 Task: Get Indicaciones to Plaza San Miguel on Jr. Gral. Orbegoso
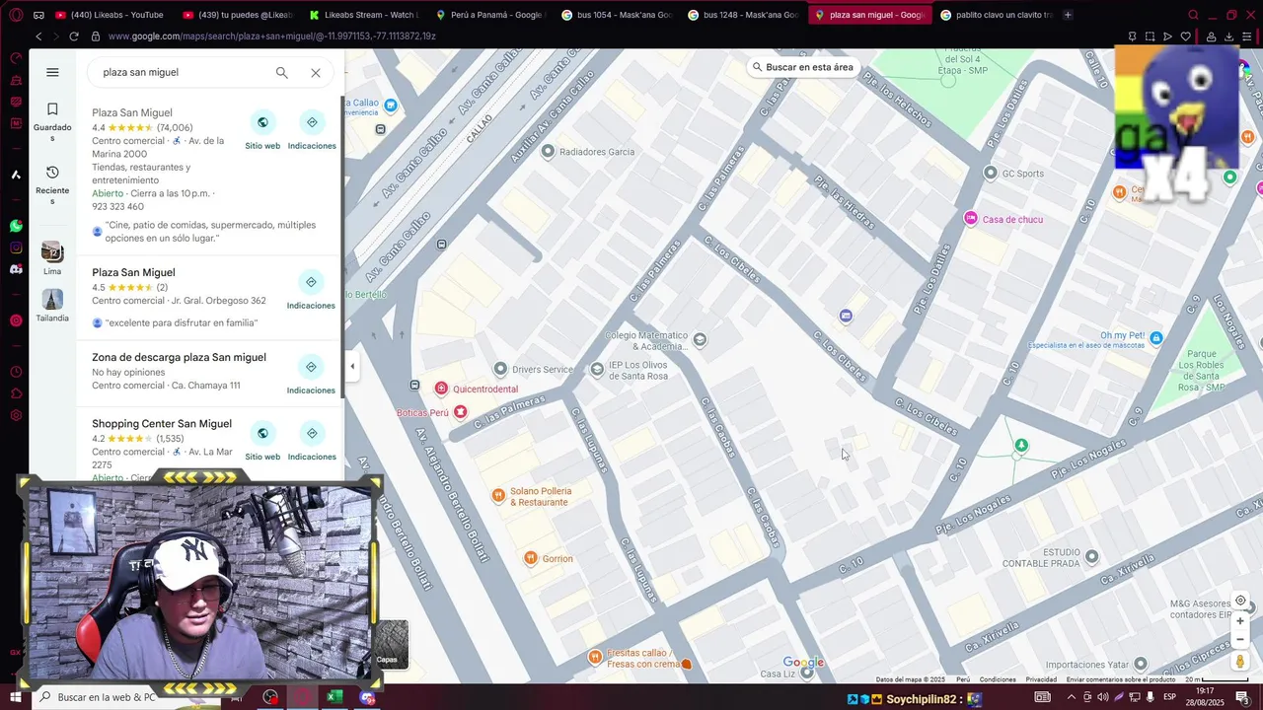pos(312,290)
